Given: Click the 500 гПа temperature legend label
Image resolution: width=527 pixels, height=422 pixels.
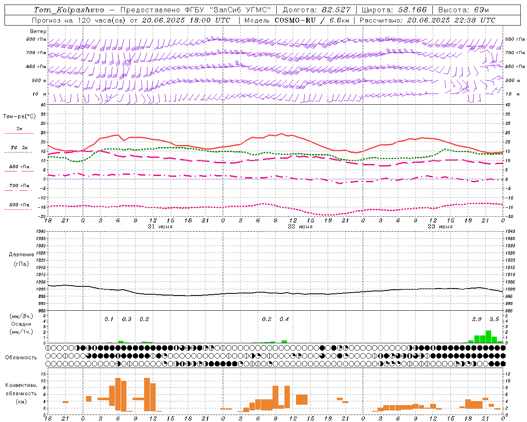Looking at the screenshot, I should (x=19, y=205).
